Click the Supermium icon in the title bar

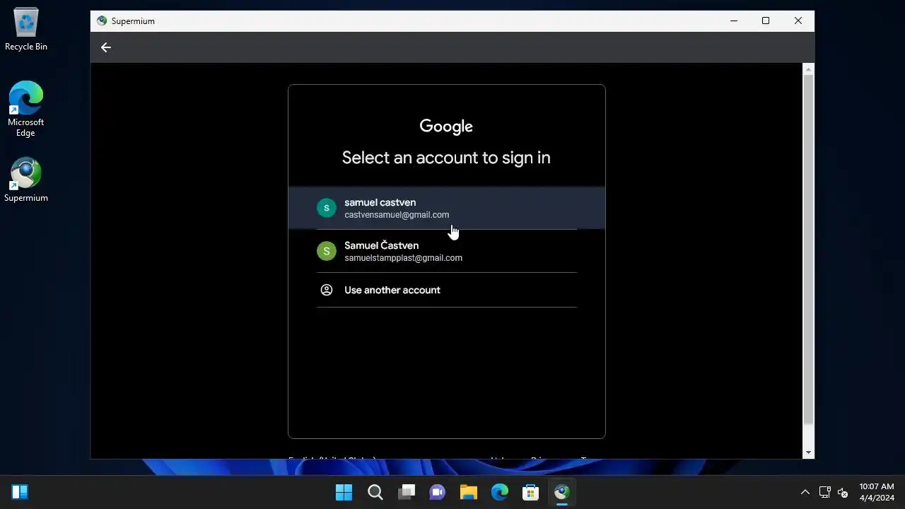click(102, 21)
